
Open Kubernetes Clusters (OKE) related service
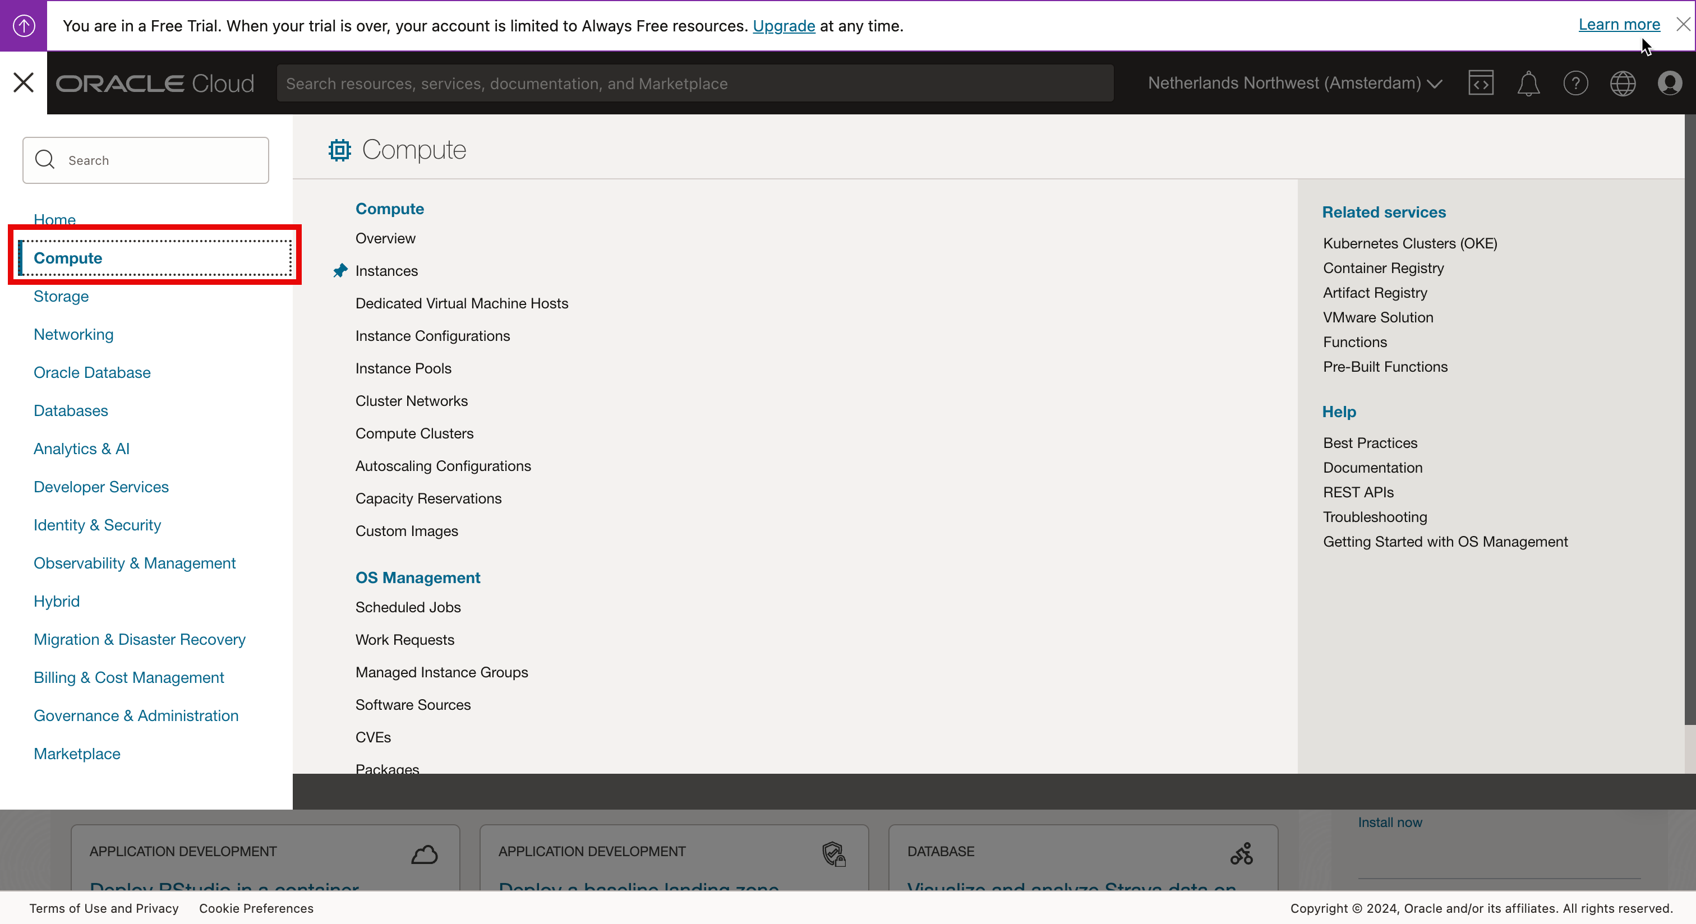(x=1409, y=243)
